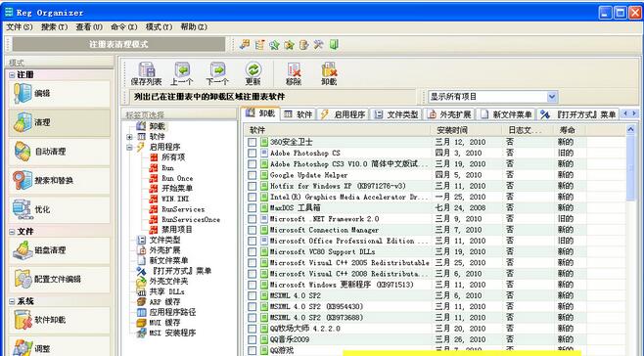644x356 pixels.
Task: Sort by 软件 column header
Action: pyautogui.click(x=337, y=130)
